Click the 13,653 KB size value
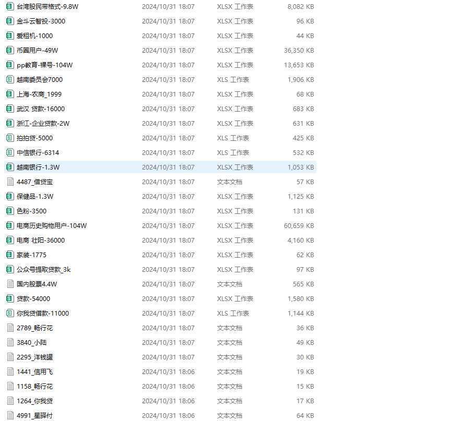This screenshot has height=421, width=476. (x=299, y=65)
